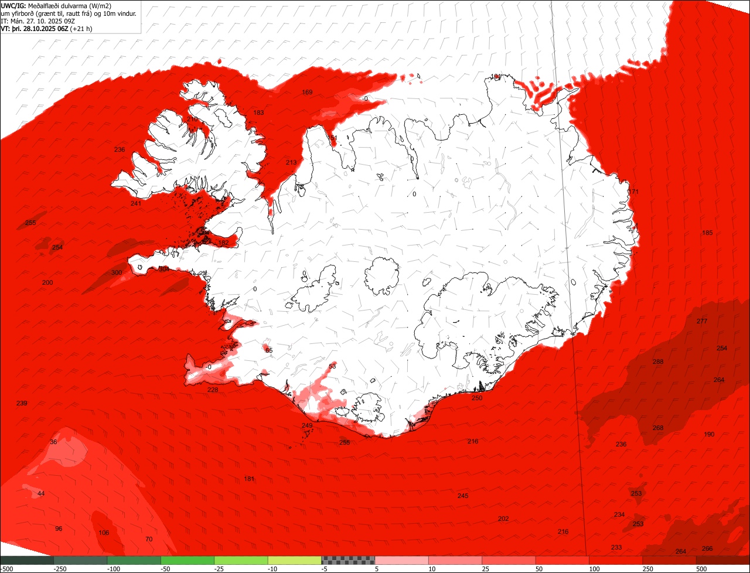Image resolution: width=750 pixels, height=573 pixels.
Task: Click the legend label "-100"
Action: (x=113, y=569)
